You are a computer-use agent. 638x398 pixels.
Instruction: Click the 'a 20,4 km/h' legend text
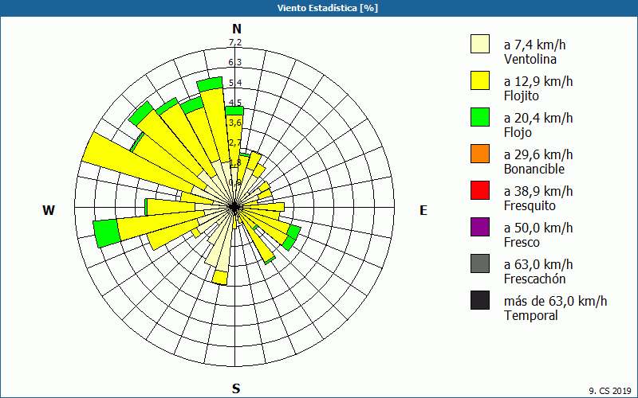point(538,118)
